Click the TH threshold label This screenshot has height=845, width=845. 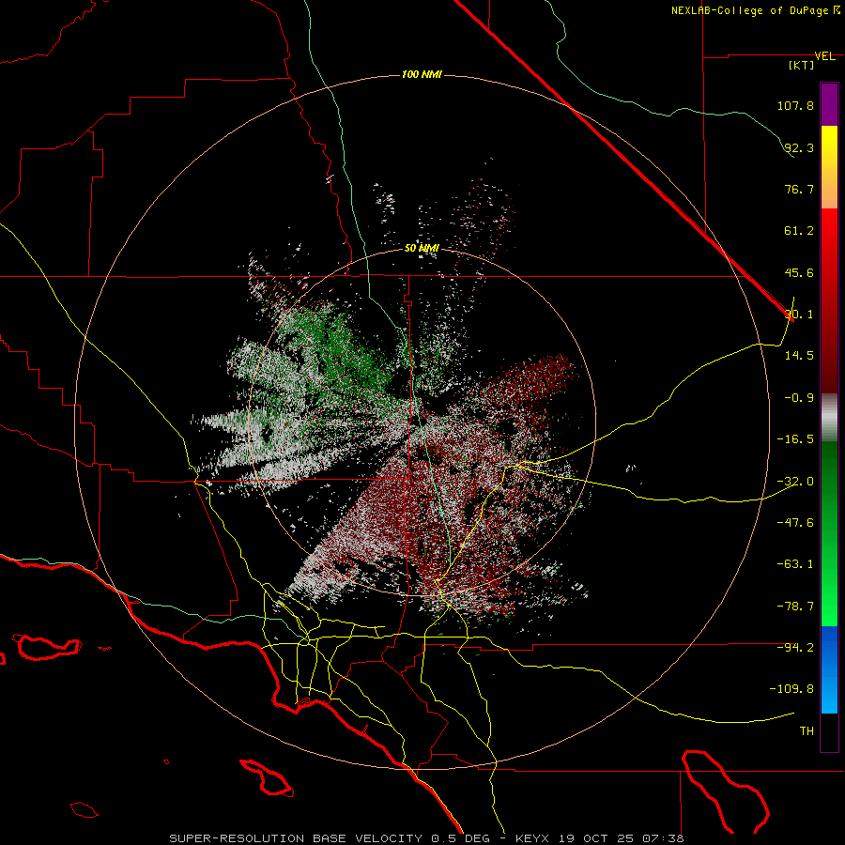(x=807, y=731)
